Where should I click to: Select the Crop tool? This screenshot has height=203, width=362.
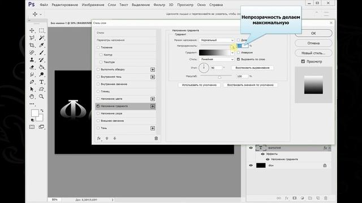(32, 45)
